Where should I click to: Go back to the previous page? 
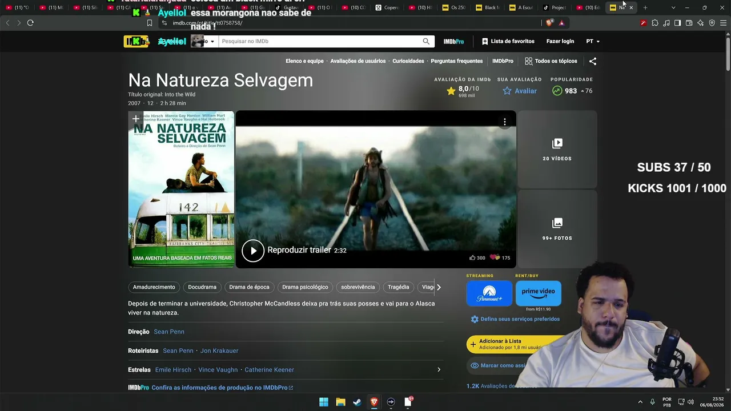7,23
